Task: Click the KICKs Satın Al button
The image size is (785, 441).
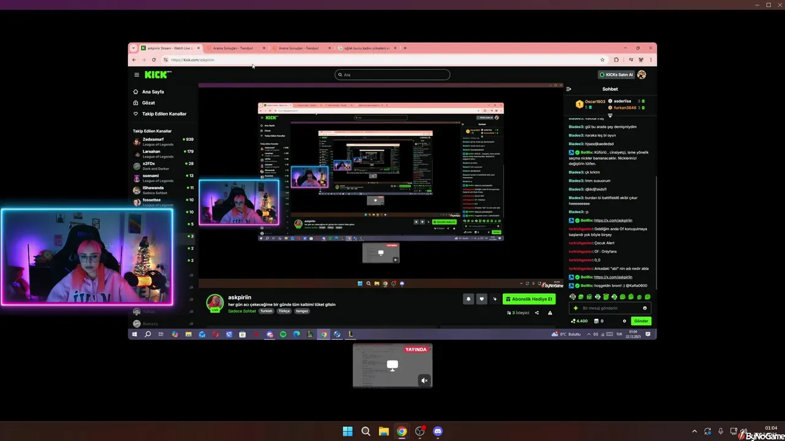Action: pos(616,75)
